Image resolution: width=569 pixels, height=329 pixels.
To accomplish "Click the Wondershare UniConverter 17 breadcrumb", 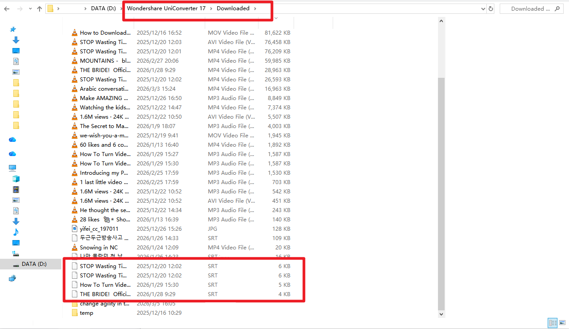I will [x=166, y=8].
